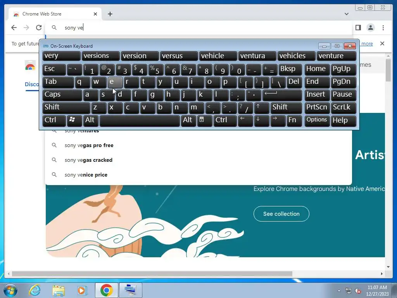Choose the 'venture' word prediction
Screen dimensions: 397x298
(337, 56)
